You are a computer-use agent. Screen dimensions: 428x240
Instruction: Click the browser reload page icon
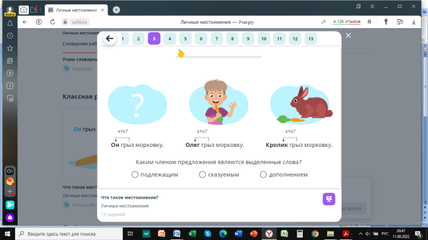(52, 22)
